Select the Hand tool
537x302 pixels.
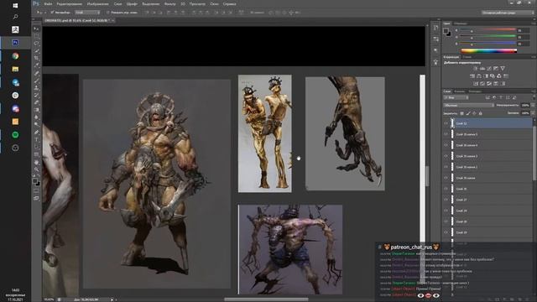36,162
